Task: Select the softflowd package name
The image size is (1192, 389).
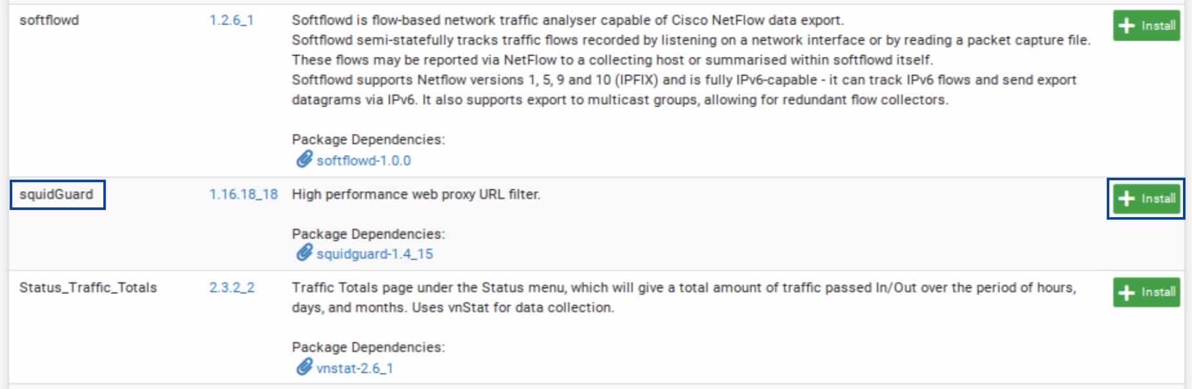Action: coord(49,20)
